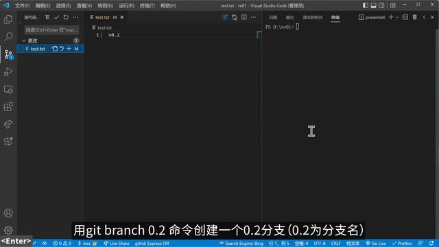Click the errors and warnings status item
The image size is (439, 247).
62,244
